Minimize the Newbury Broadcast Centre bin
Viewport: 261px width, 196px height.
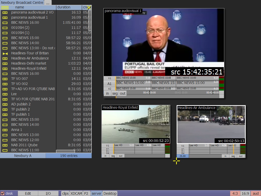48,3
